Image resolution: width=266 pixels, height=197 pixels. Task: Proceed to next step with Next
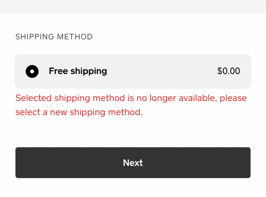tap(133, 163)
